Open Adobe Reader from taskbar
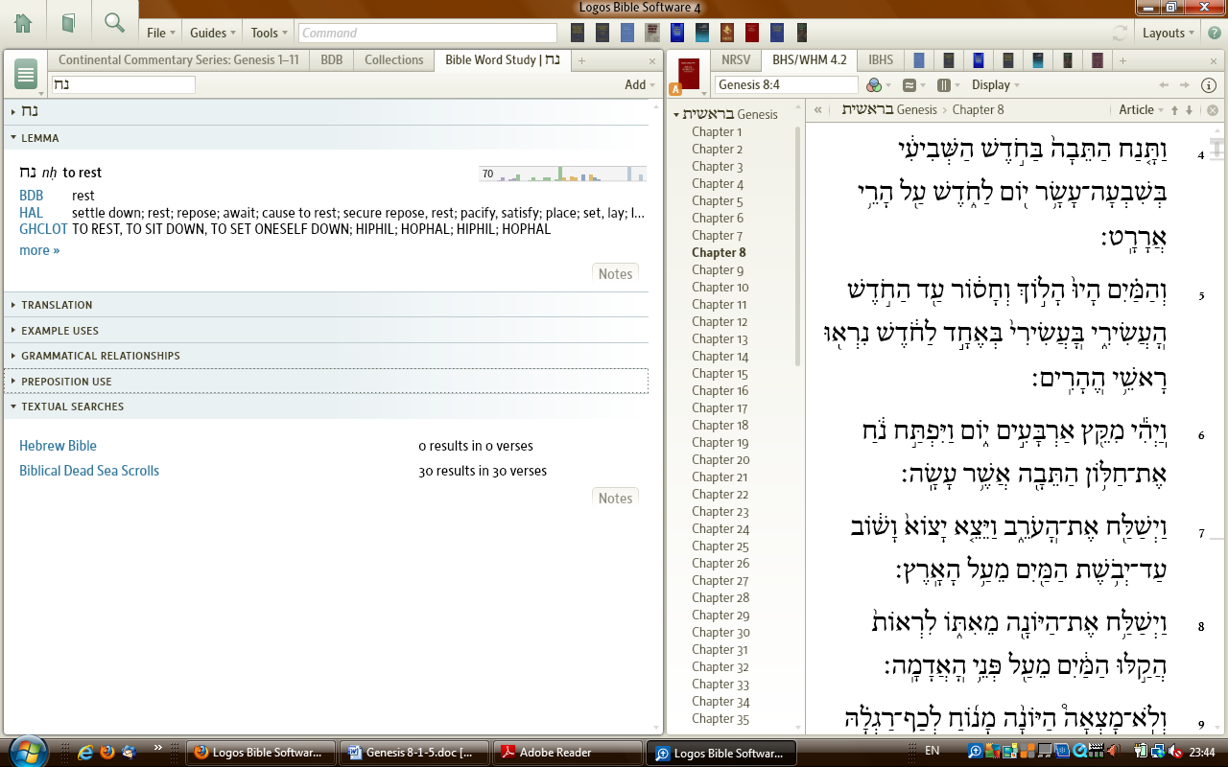Viewport: 1228px width, 767px height. click(568, 753)
